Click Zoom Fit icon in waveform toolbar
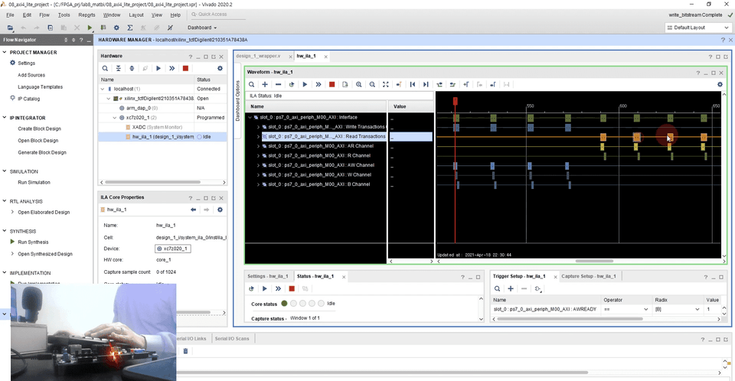 (385, 84)
